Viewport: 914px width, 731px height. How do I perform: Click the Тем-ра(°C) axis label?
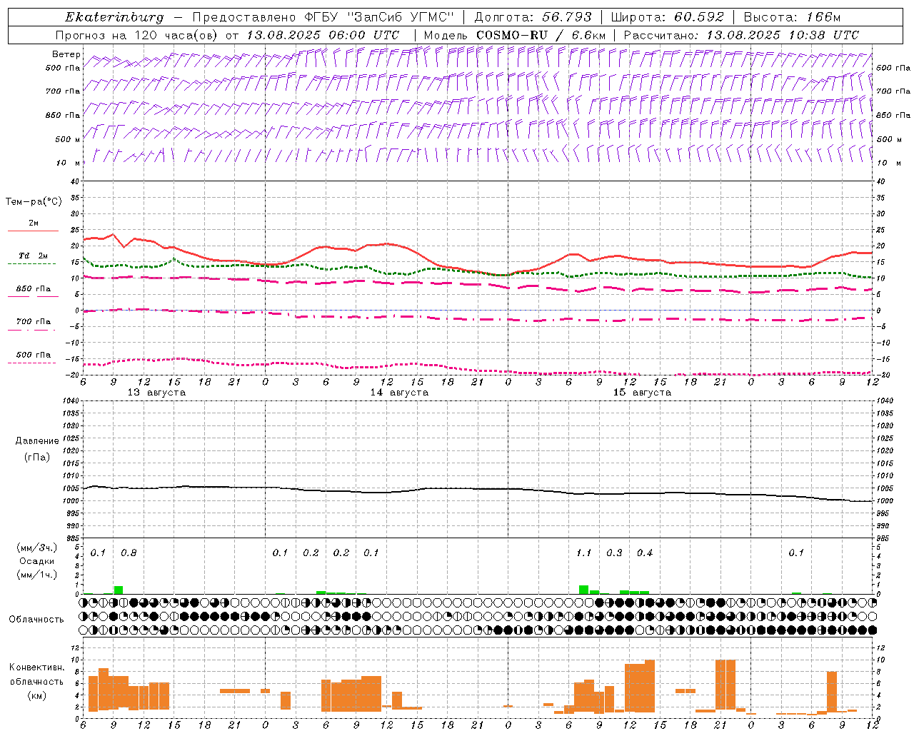tap(34, 202)
